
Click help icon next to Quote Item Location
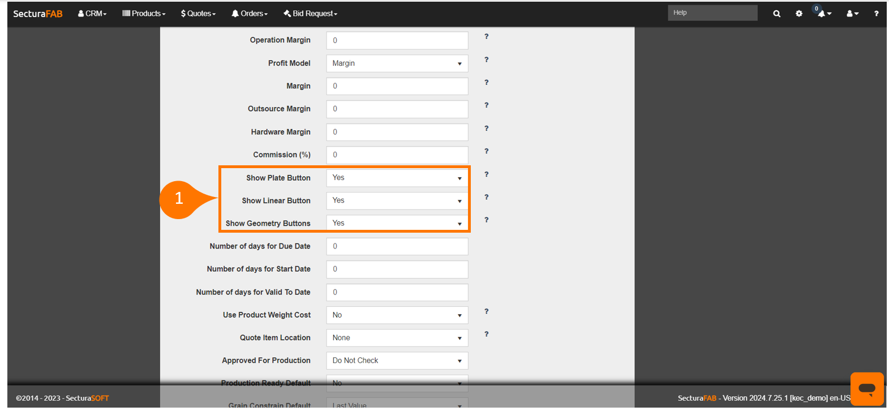coord(486,335)
